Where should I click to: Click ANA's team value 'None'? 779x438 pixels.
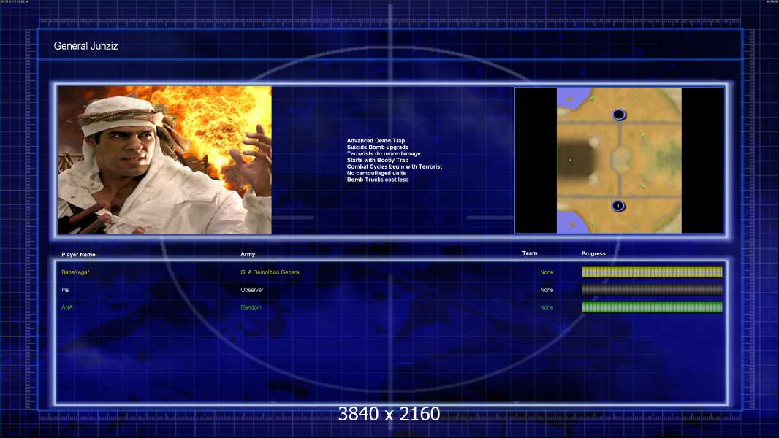pyautogui.click(x=547, y=307)
